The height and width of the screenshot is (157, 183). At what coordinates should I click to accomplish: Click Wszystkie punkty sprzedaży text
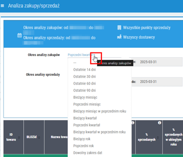(x=147, y=28)
